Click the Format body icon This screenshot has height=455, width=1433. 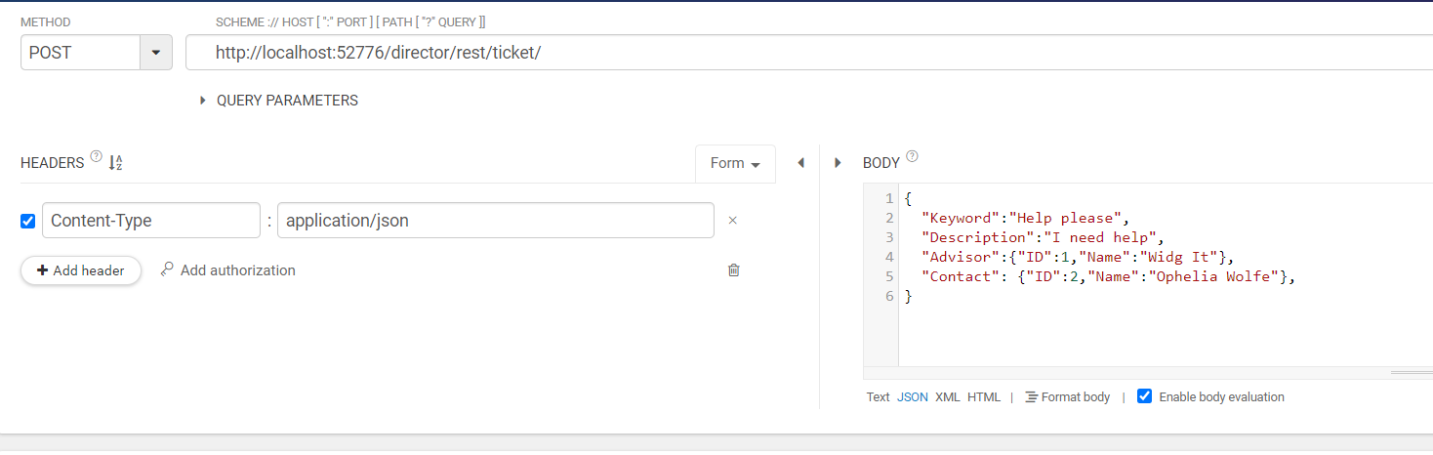1067,397
